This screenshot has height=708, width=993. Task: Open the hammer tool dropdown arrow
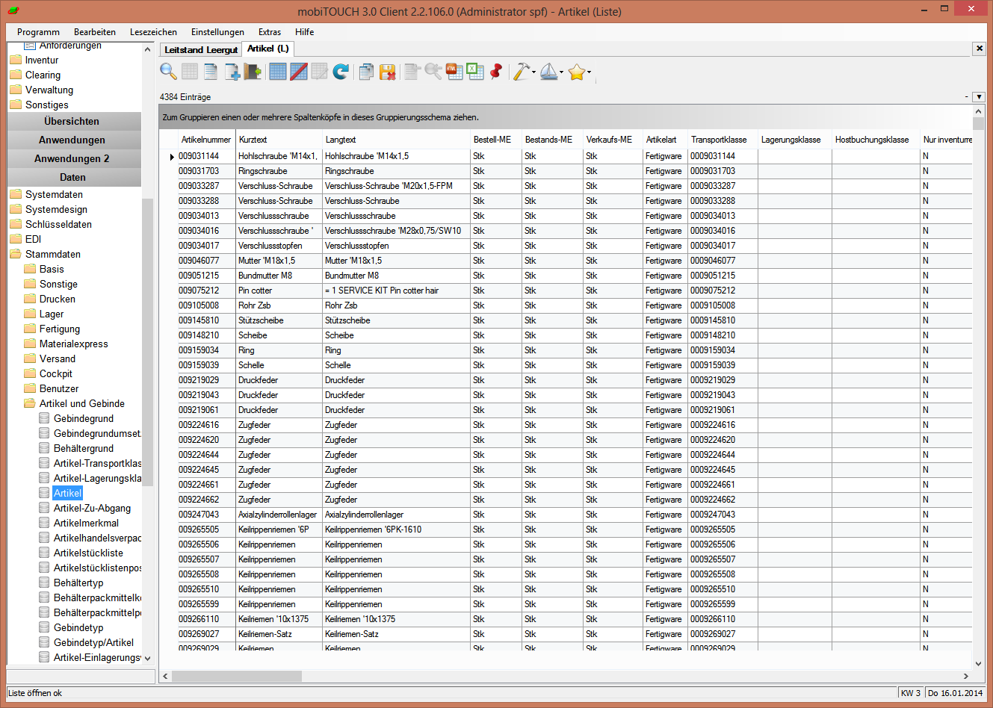click(x=533, y=72)
